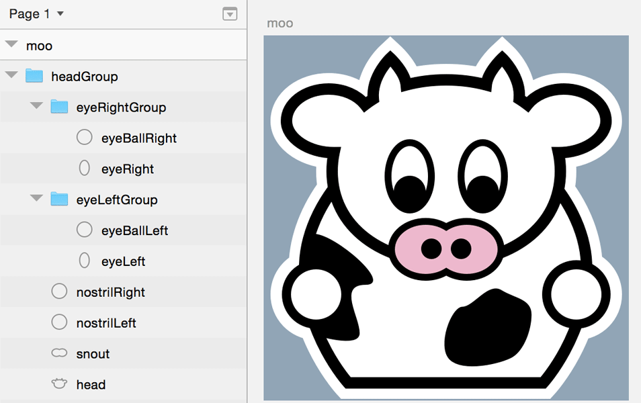The height and width of the screenshot is (403, 641).
Task: Click the head shape layer icon
Action: coord(59,384)
